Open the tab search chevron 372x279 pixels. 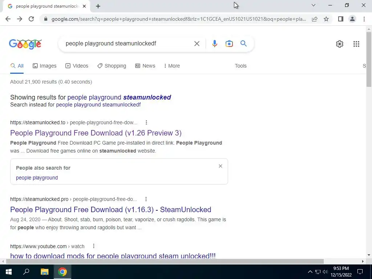click(x=314, y=5)
